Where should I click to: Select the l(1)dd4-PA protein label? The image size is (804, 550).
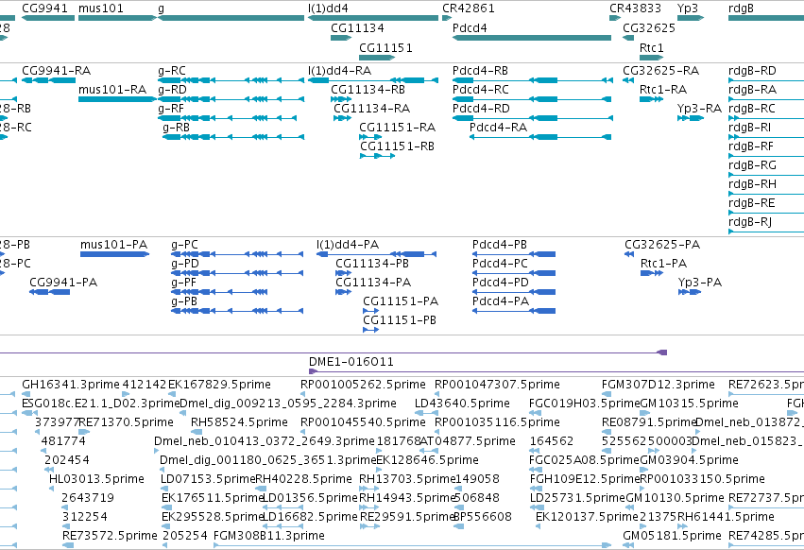348,244
